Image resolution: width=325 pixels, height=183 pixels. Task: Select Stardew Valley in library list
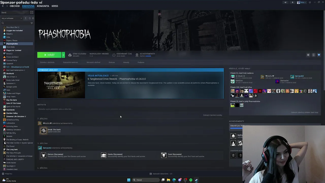pyautogui.click(x=12, y=113)
